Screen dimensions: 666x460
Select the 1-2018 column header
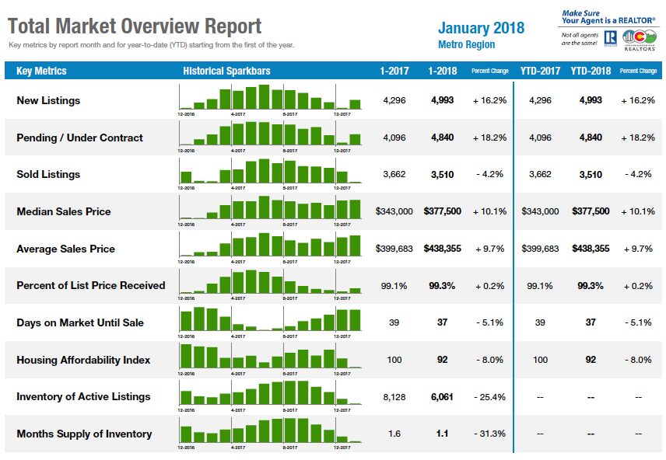pos(442,71)
